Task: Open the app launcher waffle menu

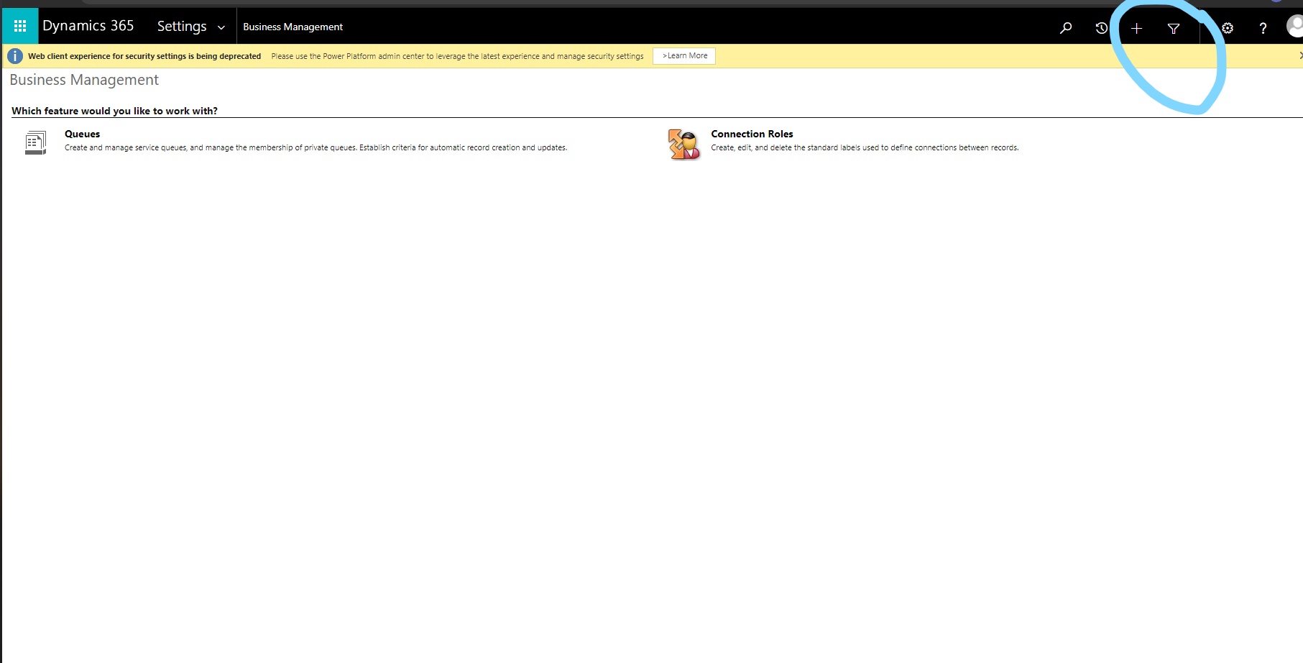Action: pyautogui.click(x=19, y=25)
